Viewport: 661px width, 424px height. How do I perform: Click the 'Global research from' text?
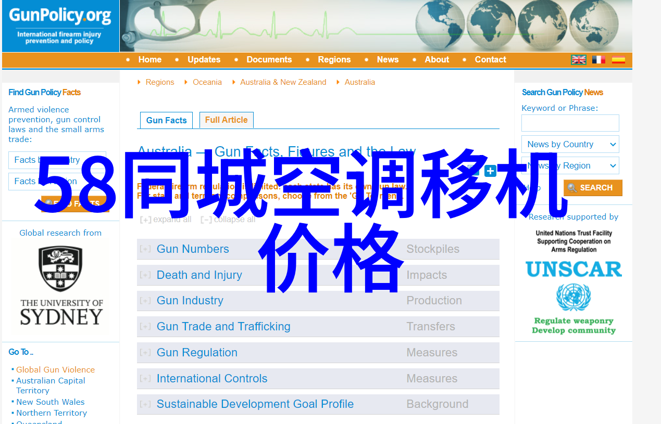pyautogui.click(x=60, y=233)
